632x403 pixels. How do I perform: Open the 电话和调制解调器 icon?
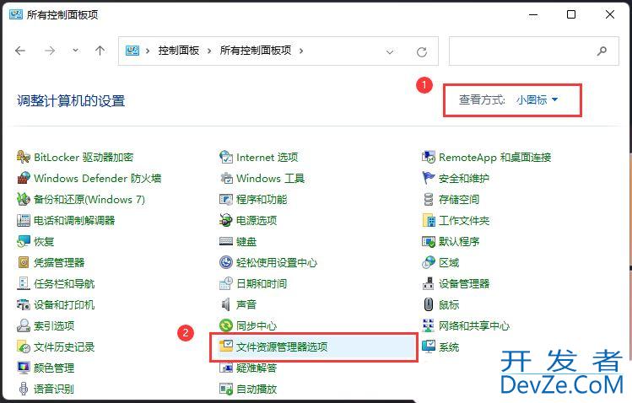coord(24,220)
